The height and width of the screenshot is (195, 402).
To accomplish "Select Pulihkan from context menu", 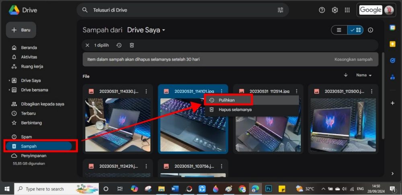I will [x=252, y=100].
